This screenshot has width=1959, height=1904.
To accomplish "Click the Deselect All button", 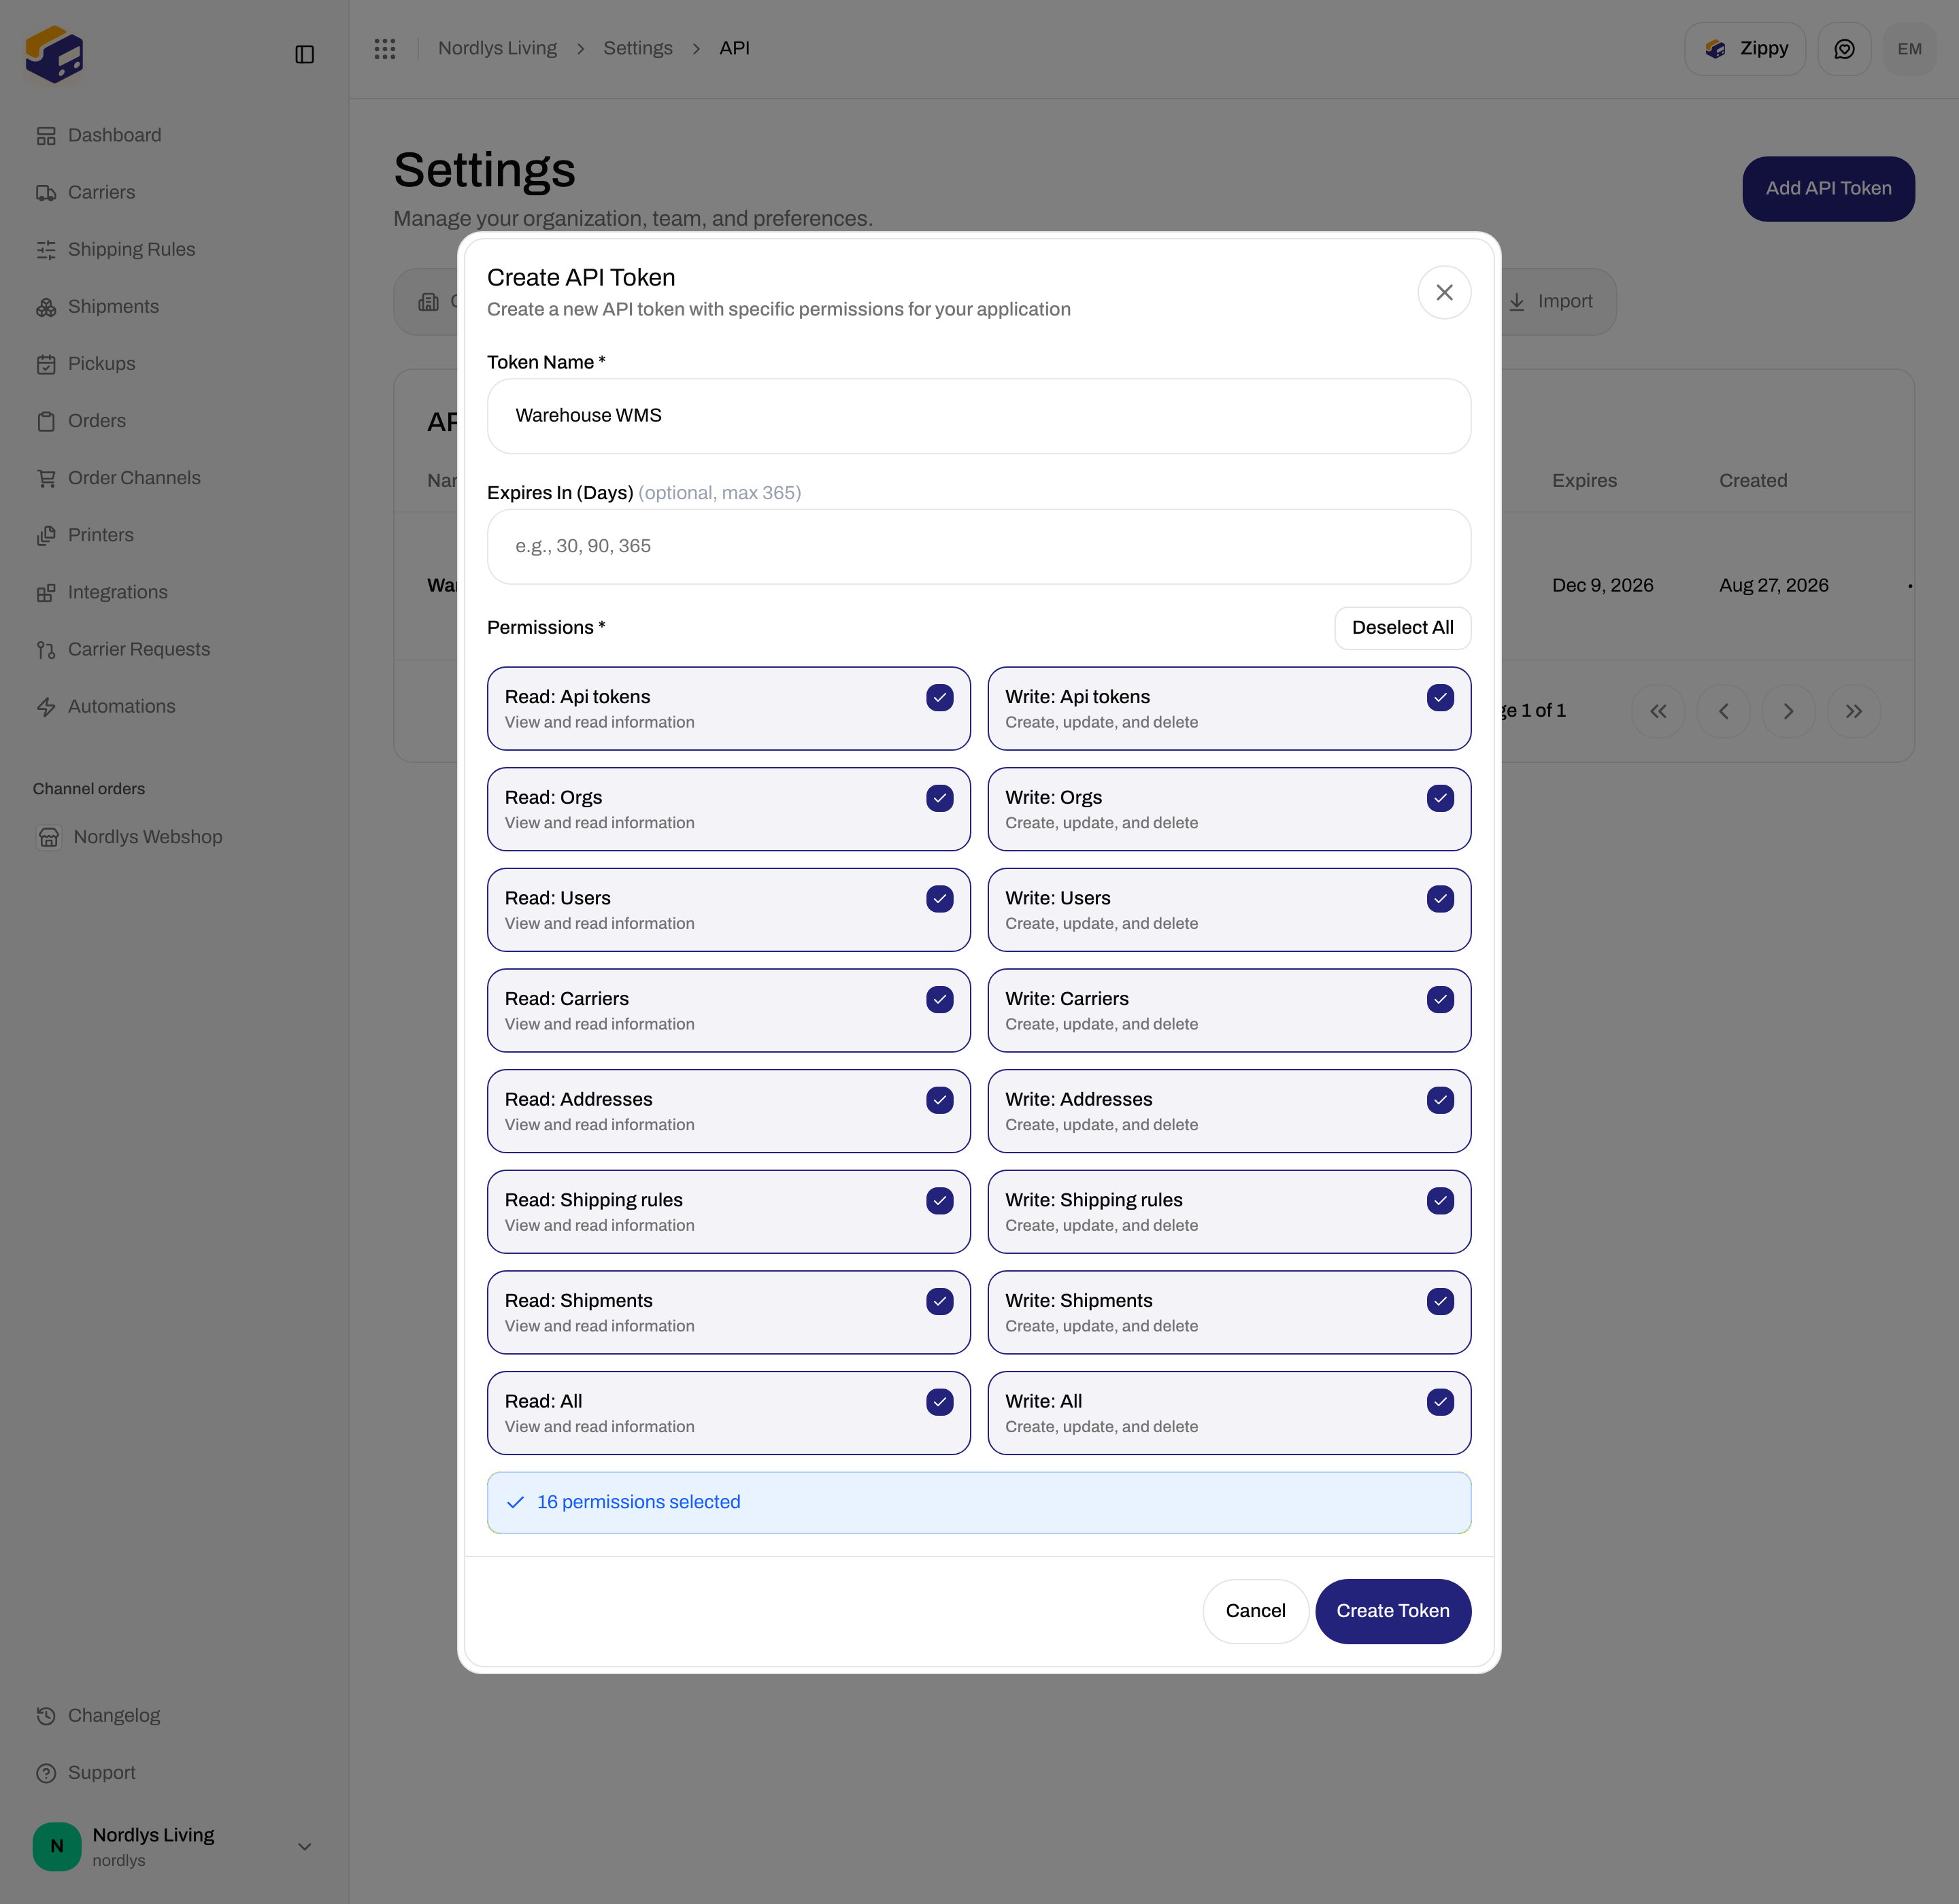I will [1402, 627].
